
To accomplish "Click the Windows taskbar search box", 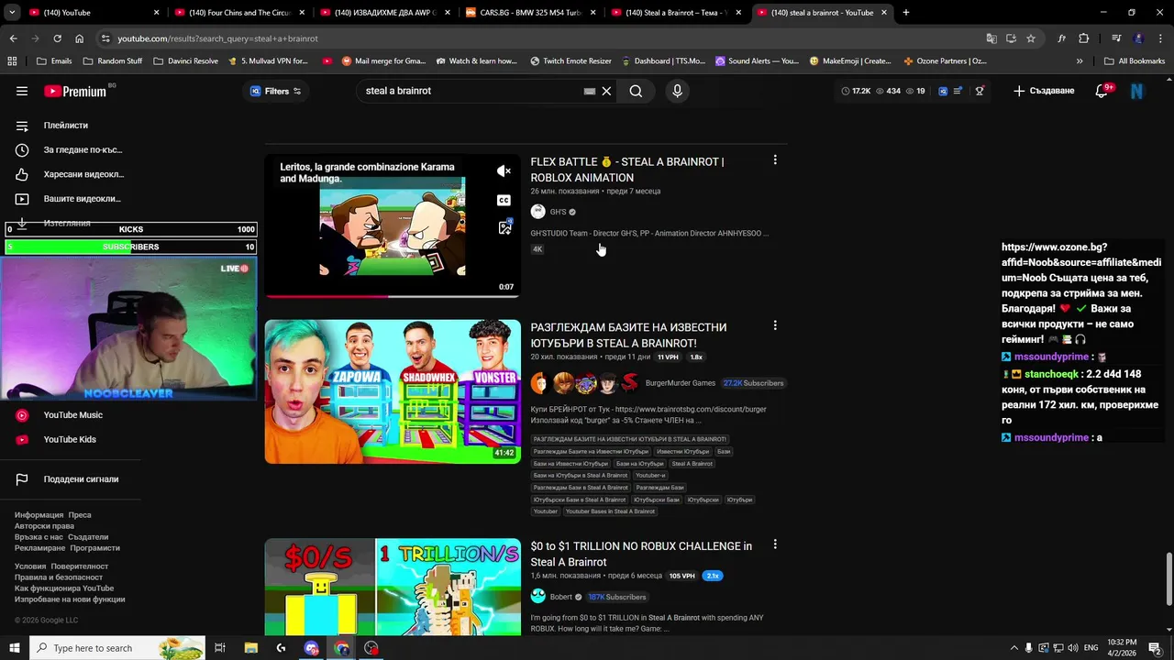I will 117,648.
